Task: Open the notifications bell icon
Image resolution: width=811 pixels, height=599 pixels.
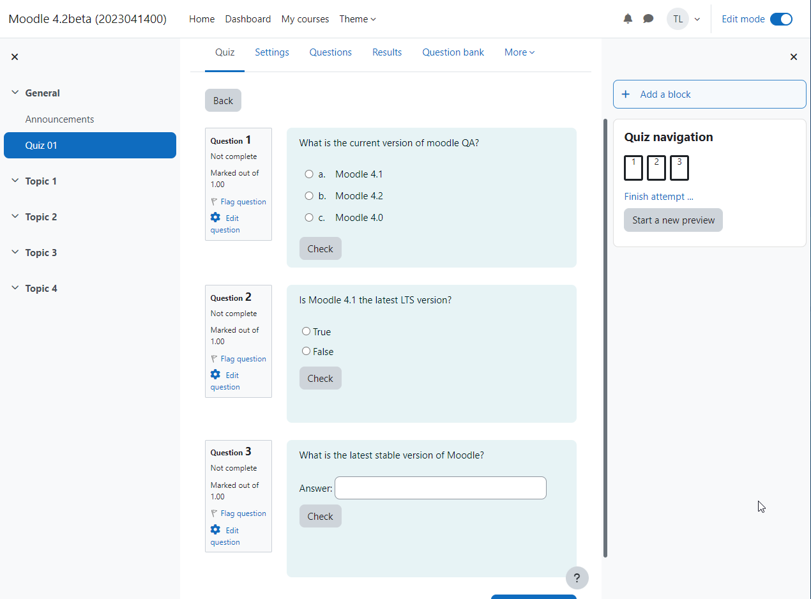Action: point(628,19)
